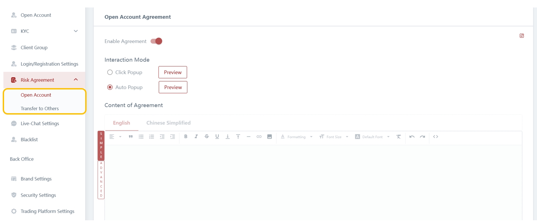Select the Auto Popup radio option

(110, 87)
